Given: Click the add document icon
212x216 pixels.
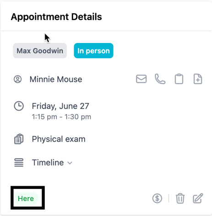Looking at the screenshot, I should coord(198,79).
